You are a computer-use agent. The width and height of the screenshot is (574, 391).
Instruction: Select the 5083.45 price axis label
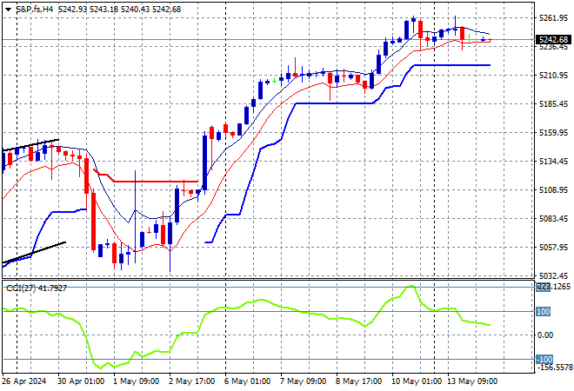[x=553, y=218]
